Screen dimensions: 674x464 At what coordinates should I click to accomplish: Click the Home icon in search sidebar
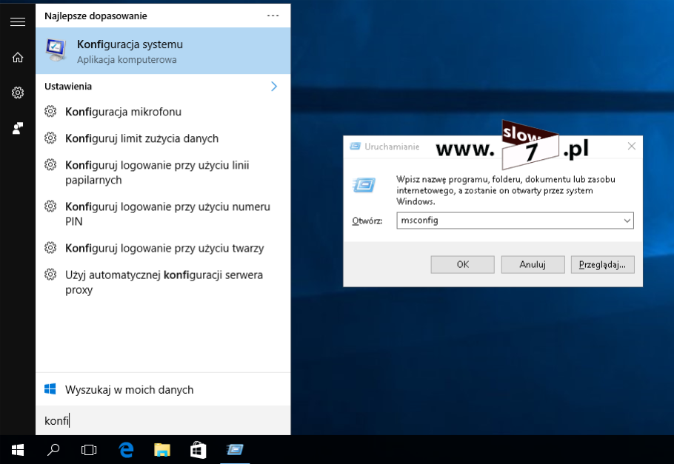(x=18, y=57)
